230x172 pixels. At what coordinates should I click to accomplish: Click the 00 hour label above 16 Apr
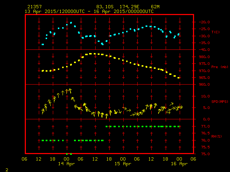tap(179, 159)
